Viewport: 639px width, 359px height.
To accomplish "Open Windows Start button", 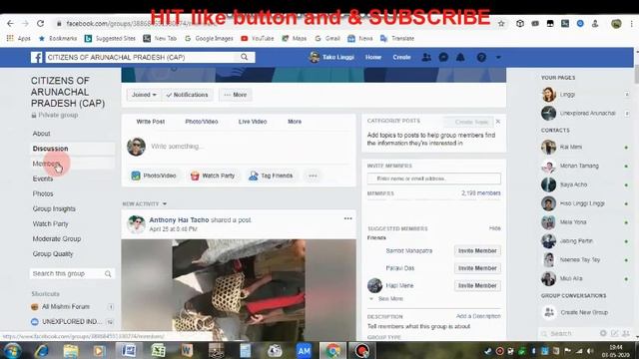I will pyautogui.click(x=12, y=350).
